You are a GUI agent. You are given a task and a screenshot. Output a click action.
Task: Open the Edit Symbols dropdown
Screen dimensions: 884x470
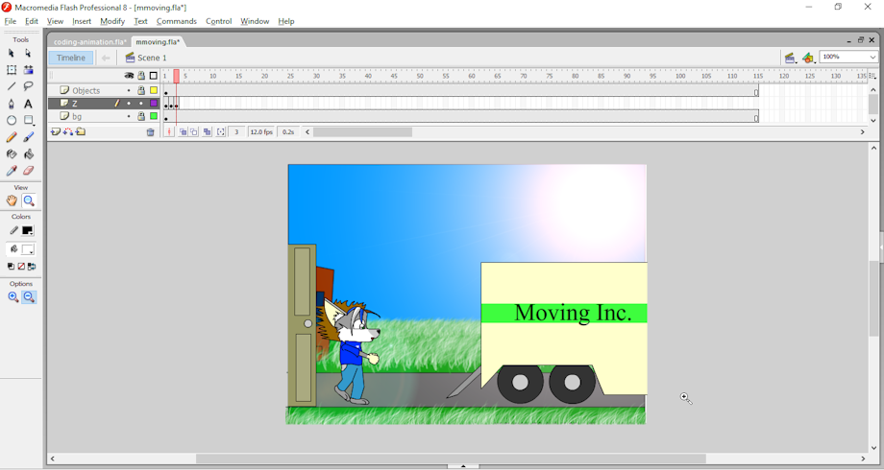point(809,58)
